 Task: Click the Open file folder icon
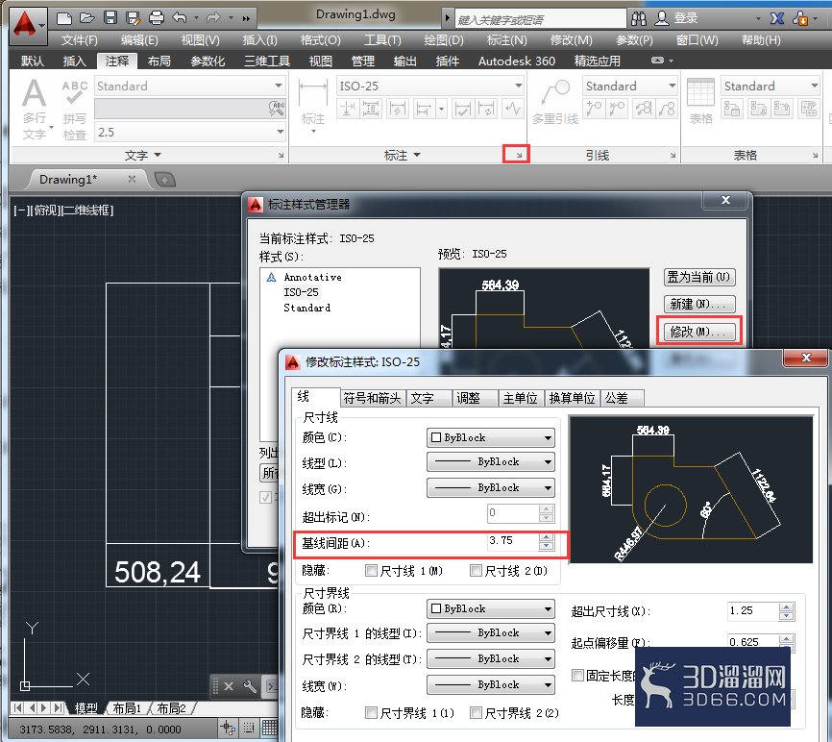(87, 18)
